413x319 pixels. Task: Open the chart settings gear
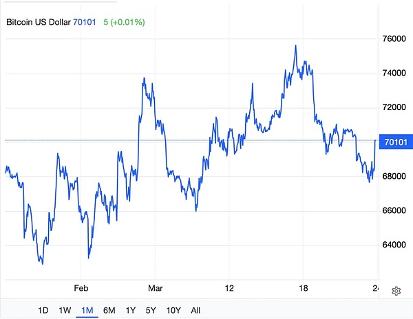pyautogui.click(x=396, y=291)
